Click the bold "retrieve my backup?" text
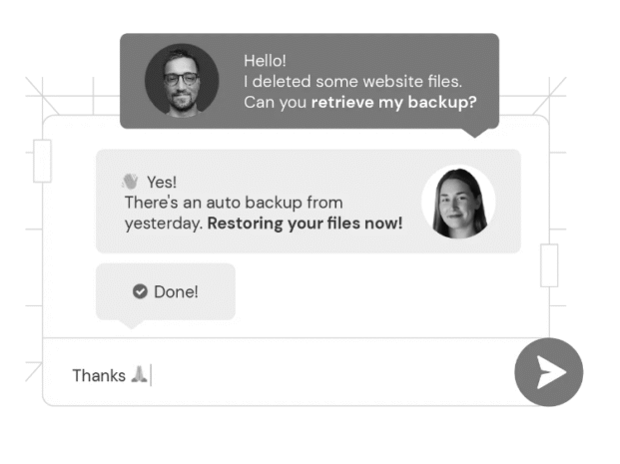 pos(393,102)
